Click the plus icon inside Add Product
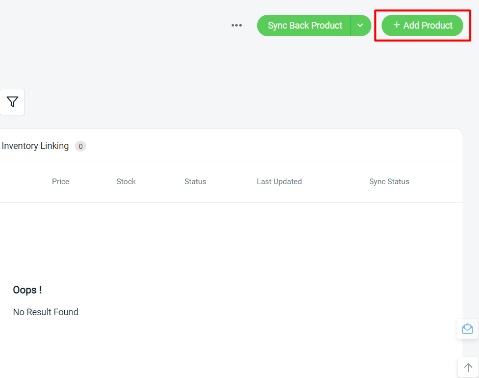The height and width of the screenshot is (378, 479). coord(396,25)
